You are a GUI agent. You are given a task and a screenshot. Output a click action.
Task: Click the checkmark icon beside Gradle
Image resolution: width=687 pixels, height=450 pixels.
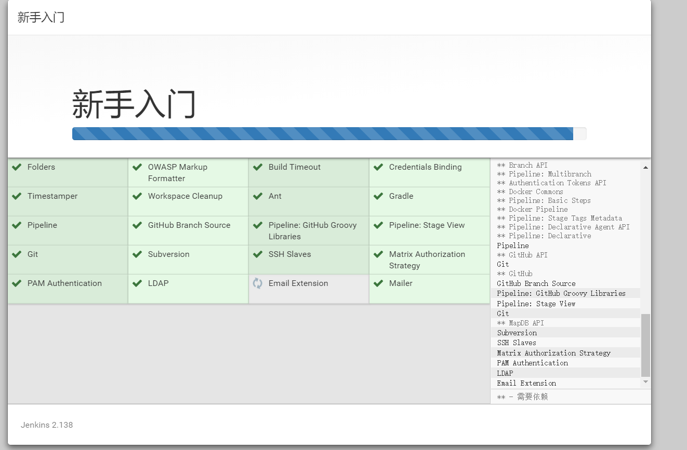[378, 196]
